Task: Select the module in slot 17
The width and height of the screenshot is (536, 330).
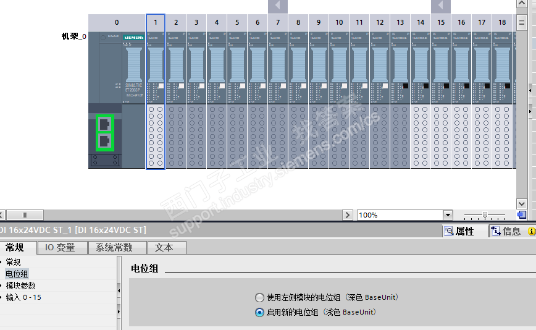Action: pos(482,100)
